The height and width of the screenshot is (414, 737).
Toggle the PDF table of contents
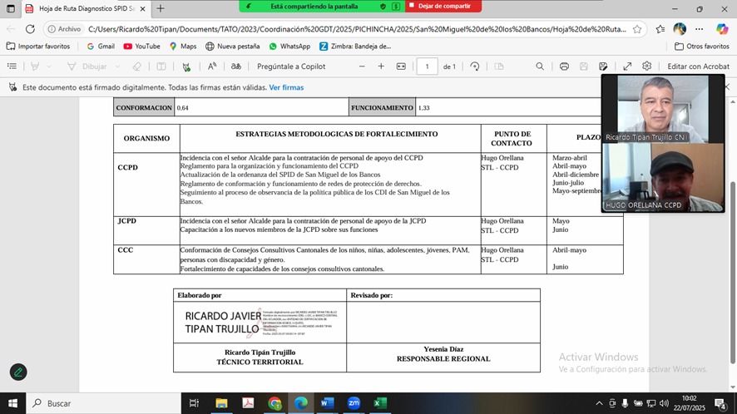[x=12, y=67]
